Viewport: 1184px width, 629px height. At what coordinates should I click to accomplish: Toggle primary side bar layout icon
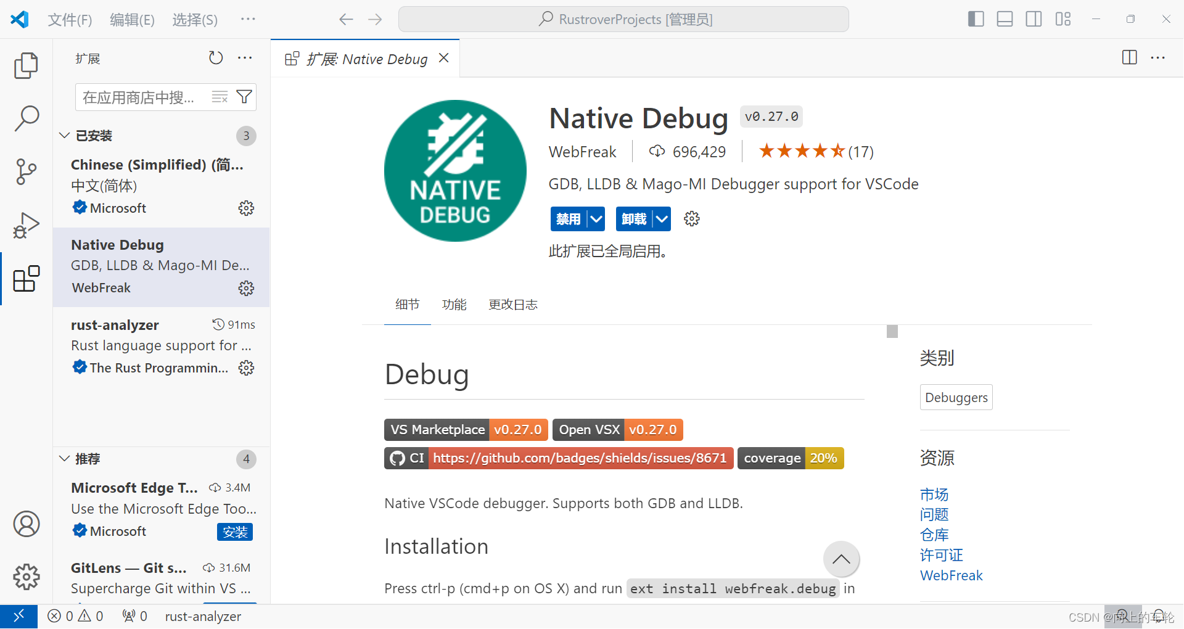(x=976, y=19)
